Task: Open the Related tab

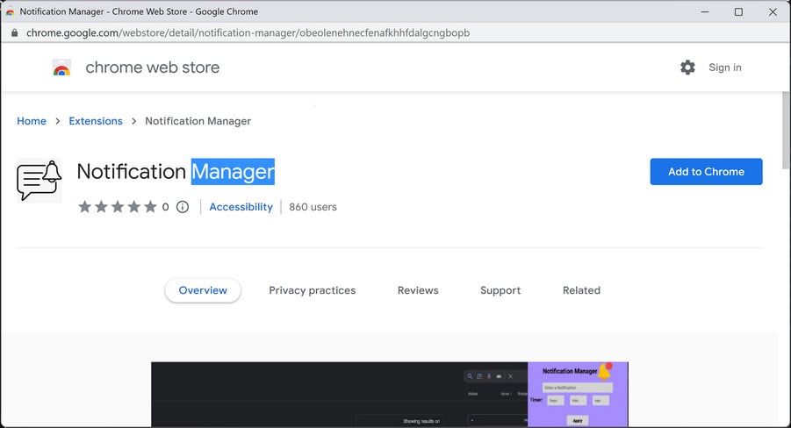Action: (x=582, y=290)
